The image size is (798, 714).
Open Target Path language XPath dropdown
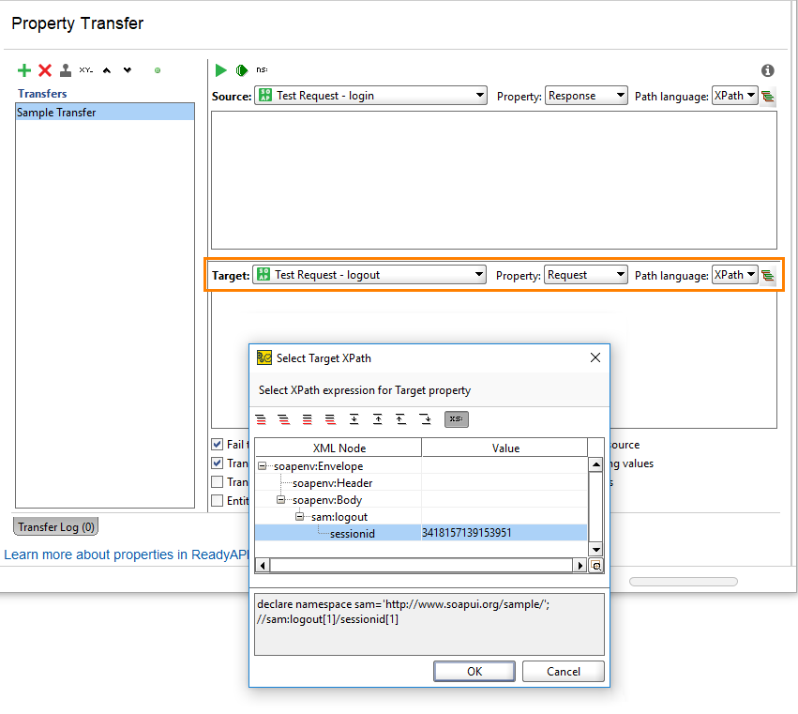point(735,275)
